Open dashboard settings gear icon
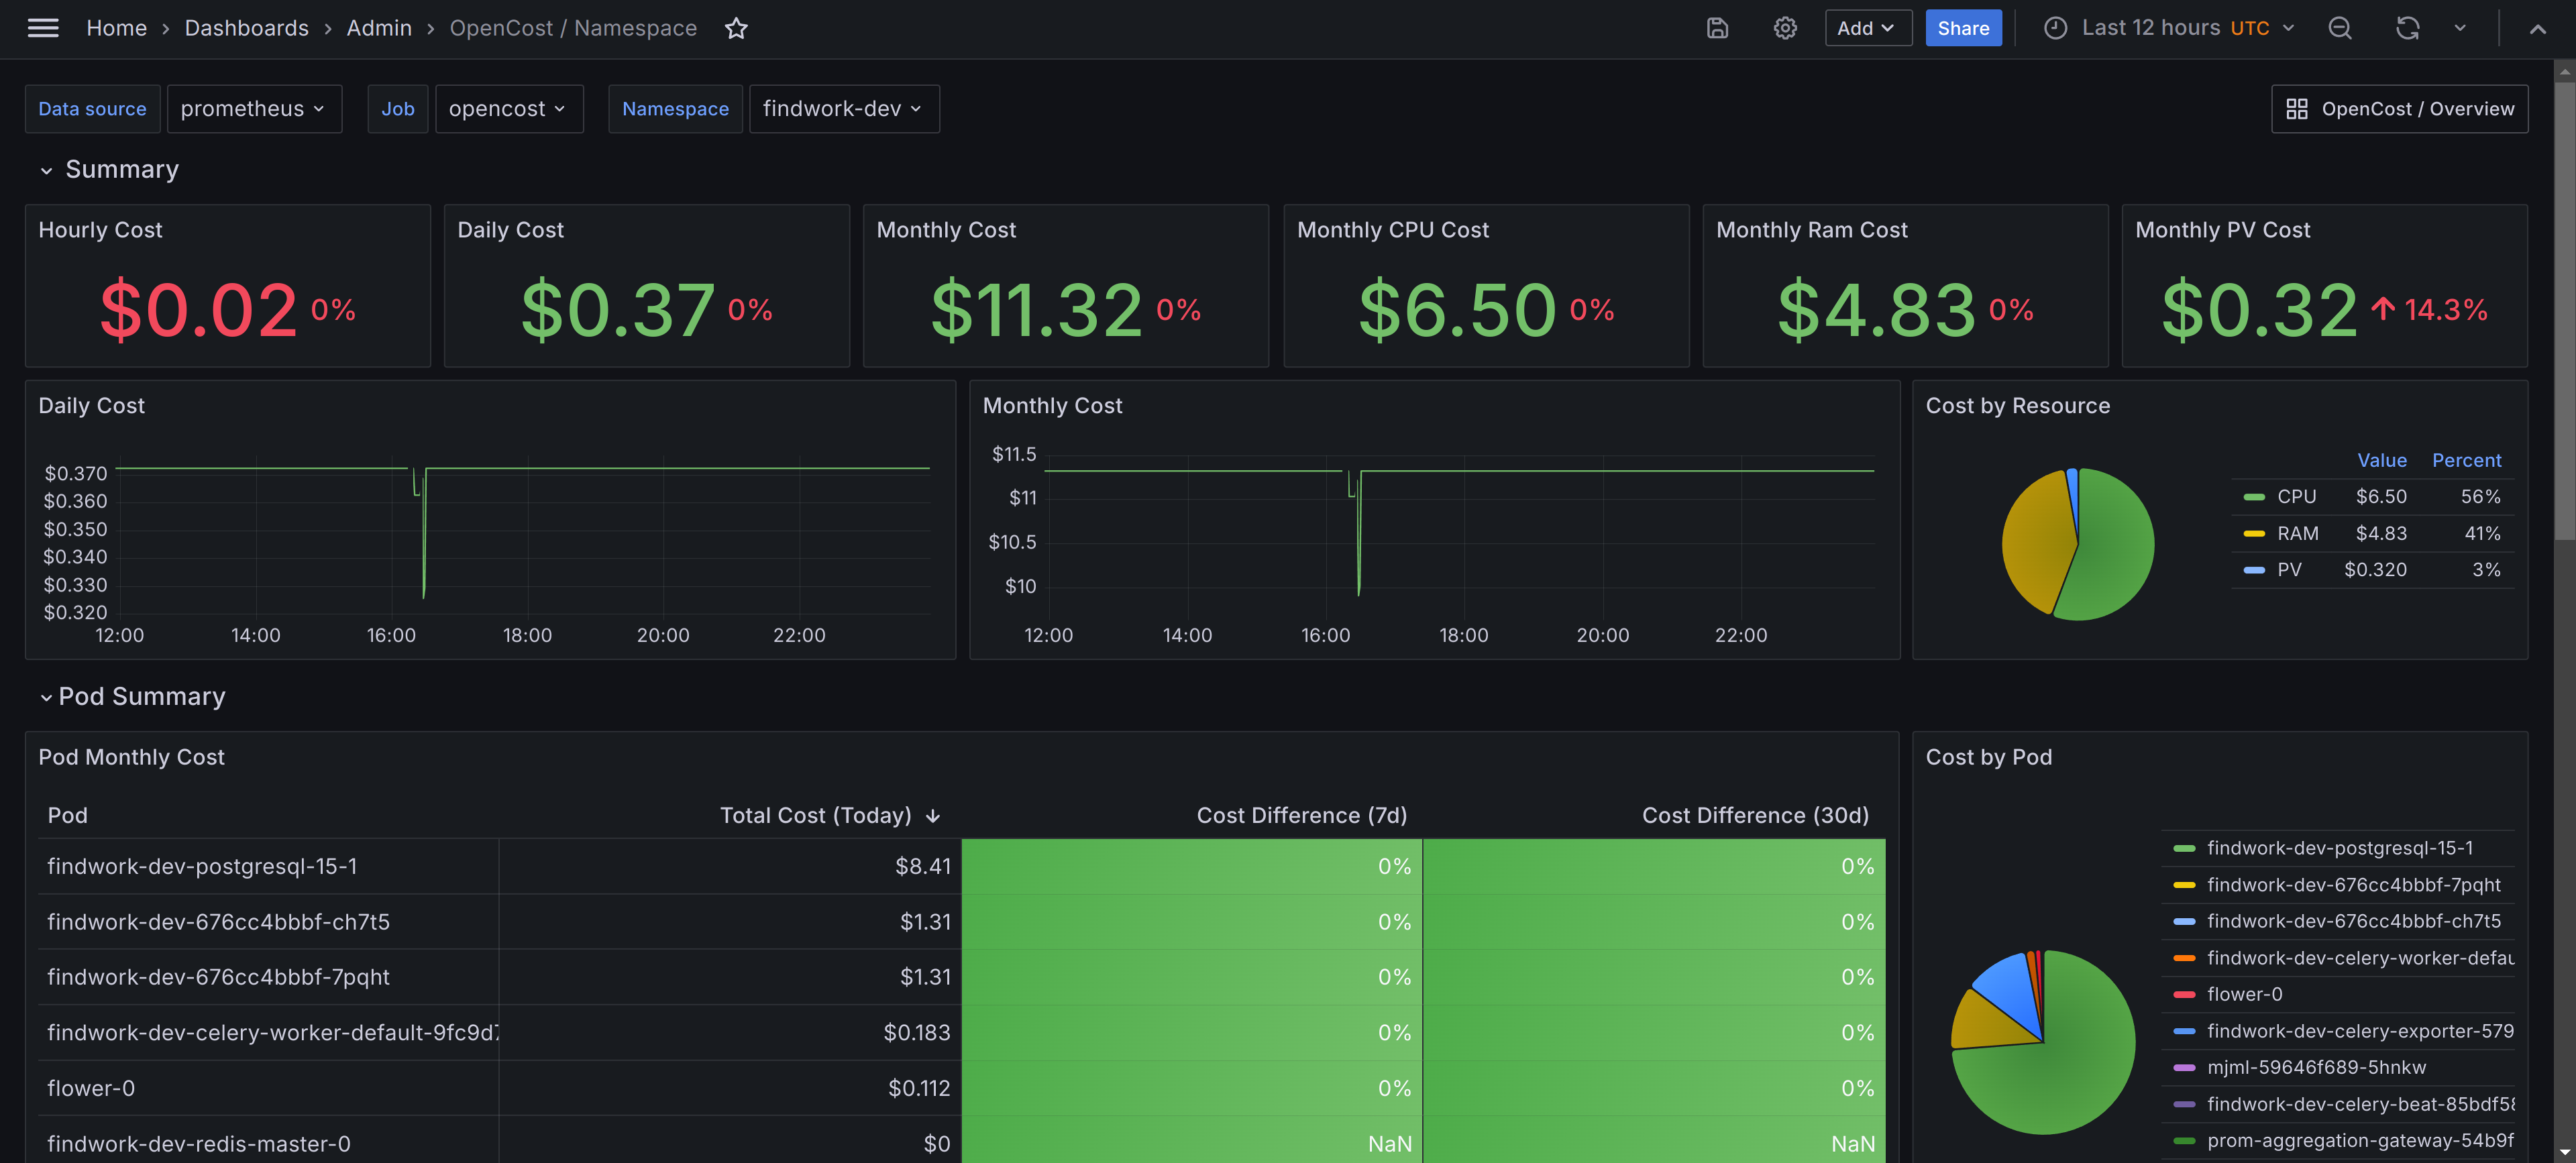The width and height of the screenshot is (2576, 1163). 1785,28
